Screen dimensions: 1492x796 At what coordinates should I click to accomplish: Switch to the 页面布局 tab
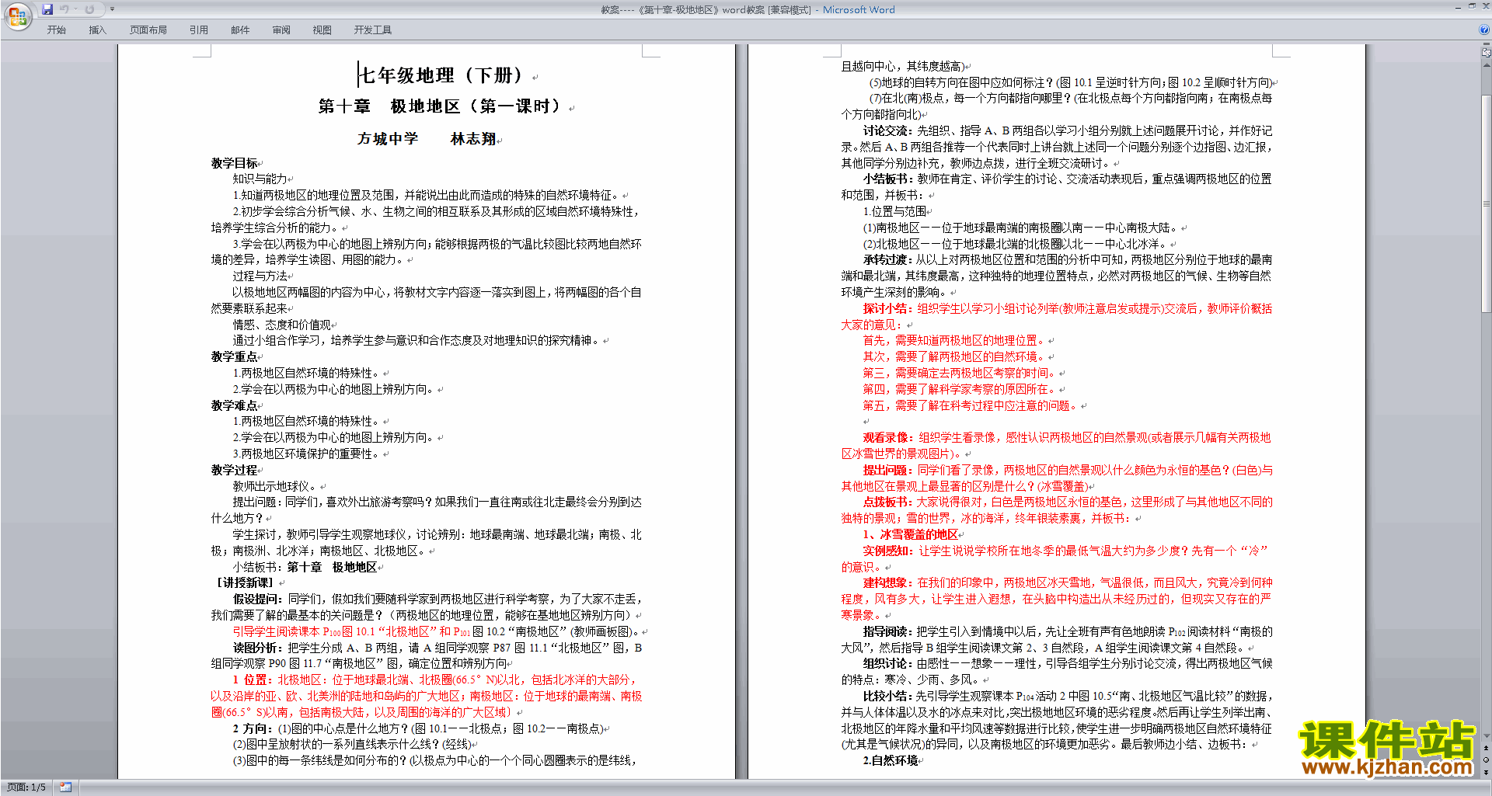[x=148, y=30]
